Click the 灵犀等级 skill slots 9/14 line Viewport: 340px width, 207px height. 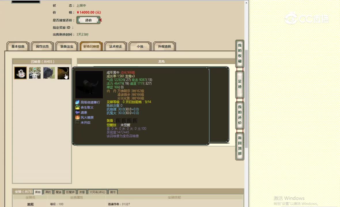pyautogui.click(x=129, y=102)
